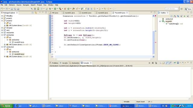Screen dimensions: 193x108
Task: Switch to the Javadoc tab
Action: click(64, 63)
